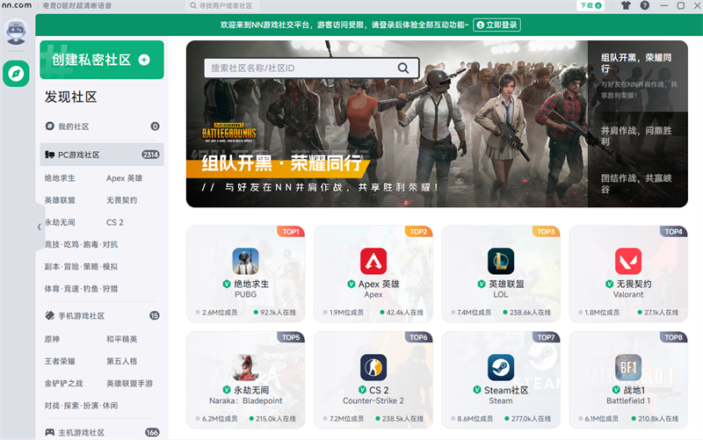Select PC游戏社区 category
703x440 pixels.
coord(102,155)
